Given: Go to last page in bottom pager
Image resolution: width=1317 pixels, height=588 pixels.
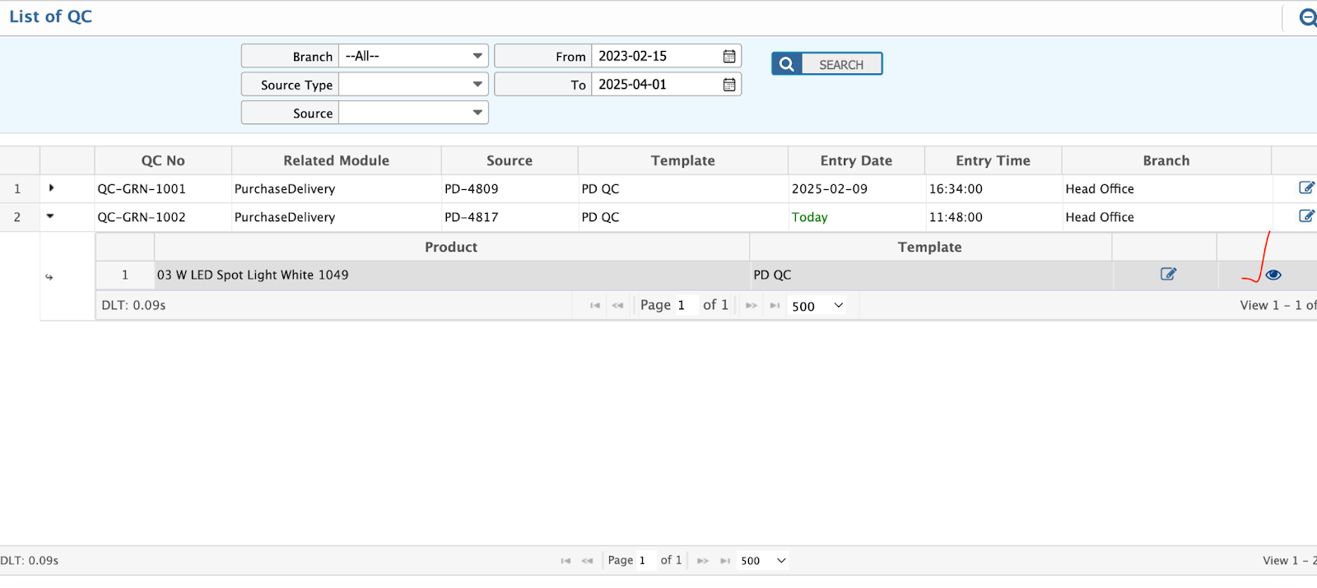Looking at the screenshot, I should click(725, 561).
